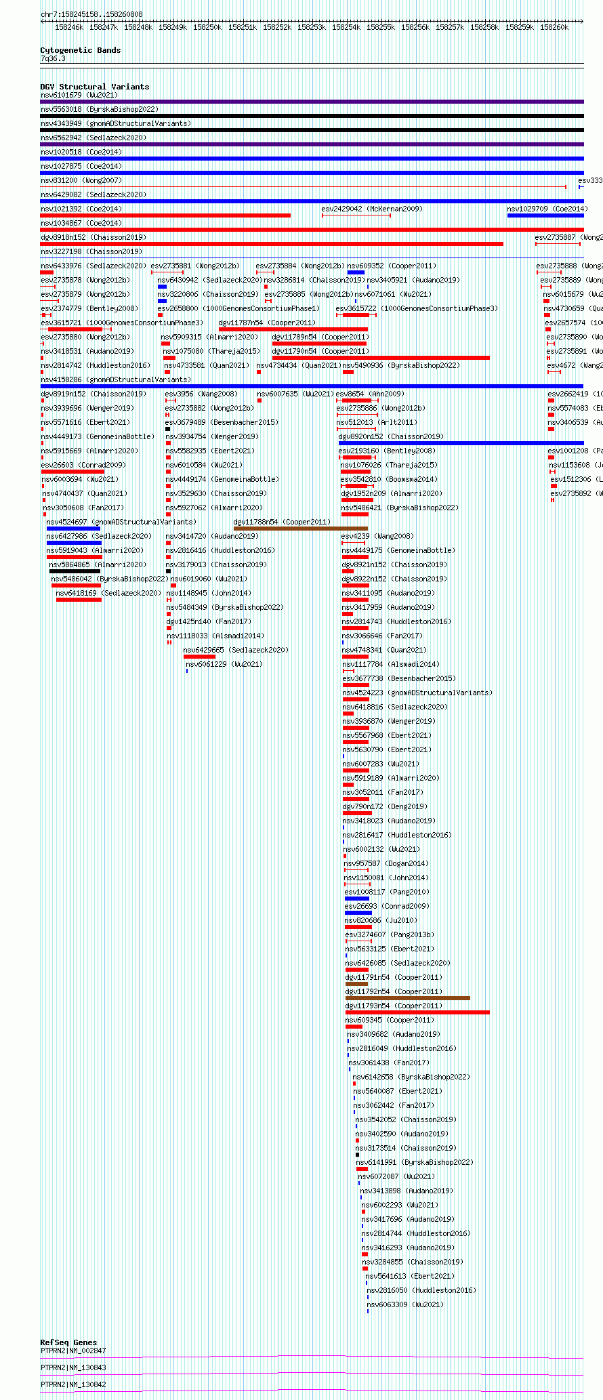Click ruler position 158246k
603x1400 pixels.
click(x=69, y=28)
